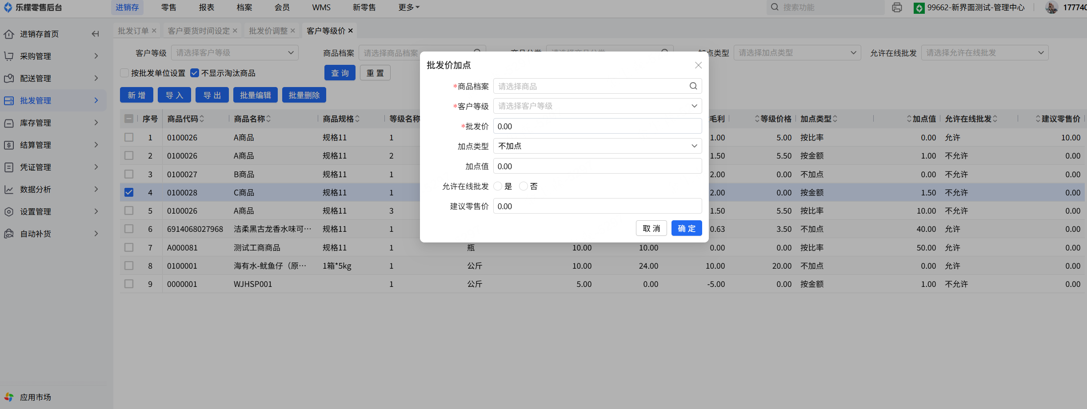
Task: Click the printer icon in top bar
Action: point(897,8)
